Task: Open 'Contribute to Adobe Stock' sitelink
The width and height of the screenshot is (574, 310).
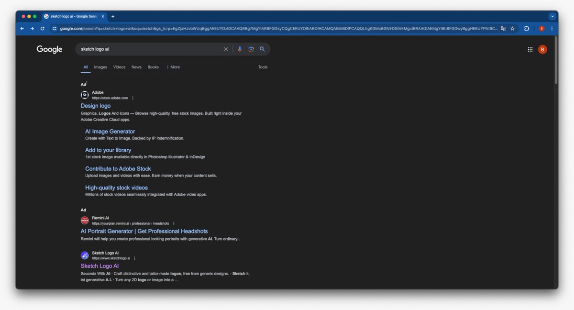Action: click(x=118, y=169)
